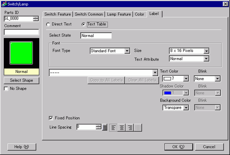This screenshot has width=230, height=155.
Task: Open the Text Color swatch picker
Action: point(175,79)
